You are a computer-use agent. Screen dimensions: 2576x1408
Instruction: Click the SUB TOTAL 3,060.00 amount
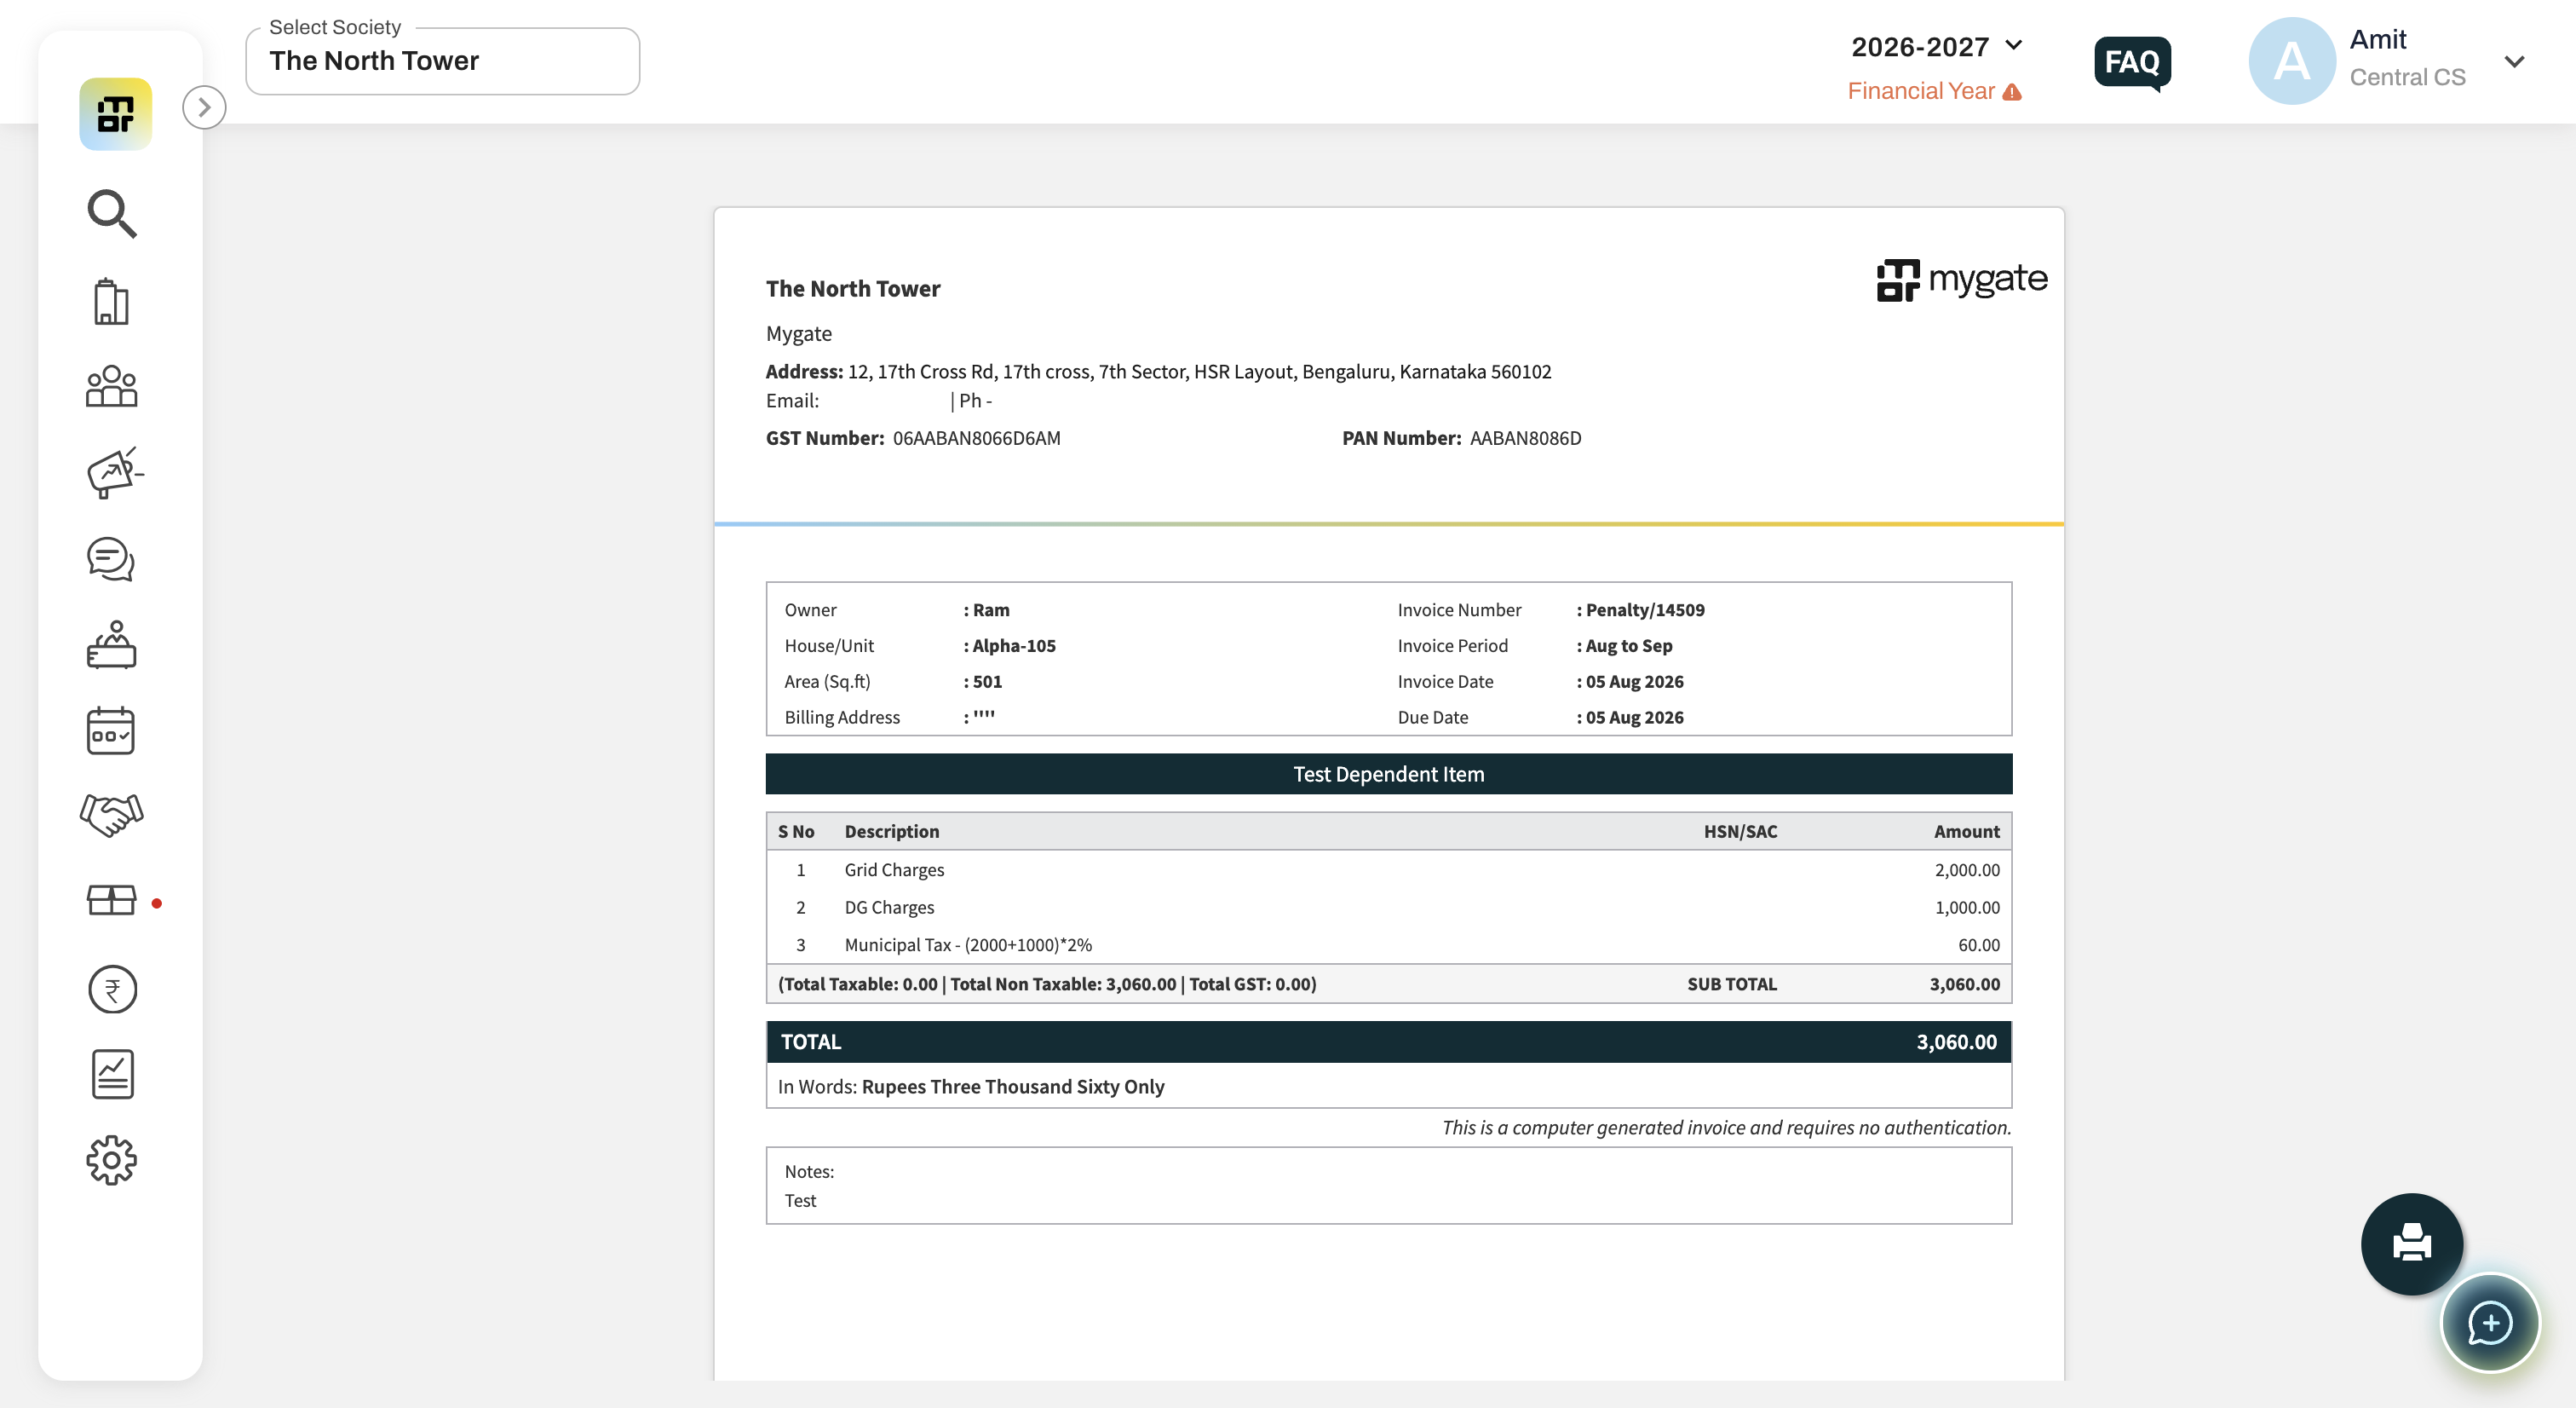click(1964, 984)
